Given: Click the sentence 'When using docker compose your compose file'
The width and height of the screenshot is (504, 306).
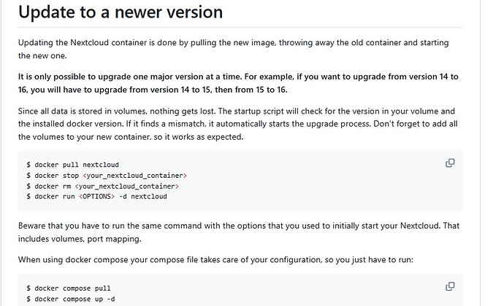Looking at the screenshot, I should [x=215, y=259].
